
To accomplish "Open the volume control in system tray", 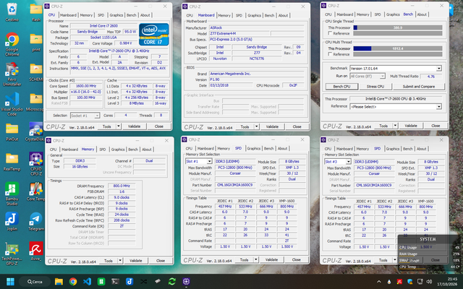I will pyautogui.click(x=429, y=282).
